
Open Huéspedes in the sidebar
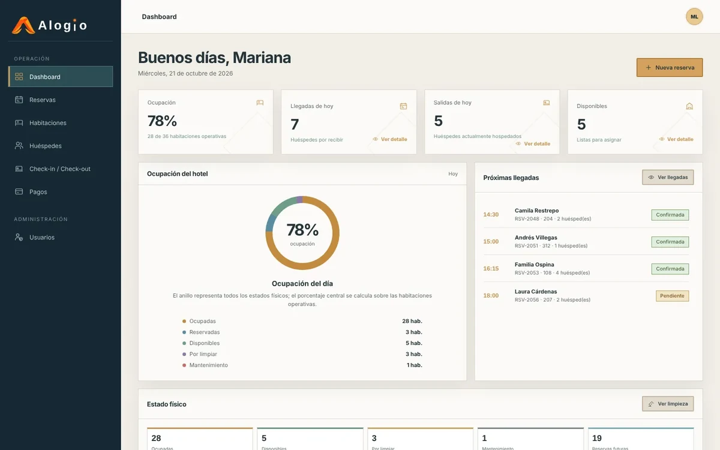tap(61, 146)
